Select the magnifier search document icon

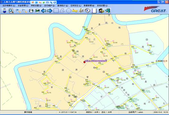click(x=11, y=11)
